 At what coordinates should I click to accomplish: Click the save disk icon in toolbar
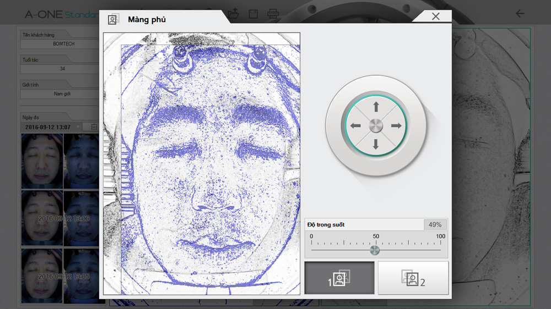[253, 13]
